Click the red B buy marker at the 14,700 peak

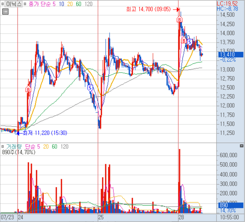179,20
